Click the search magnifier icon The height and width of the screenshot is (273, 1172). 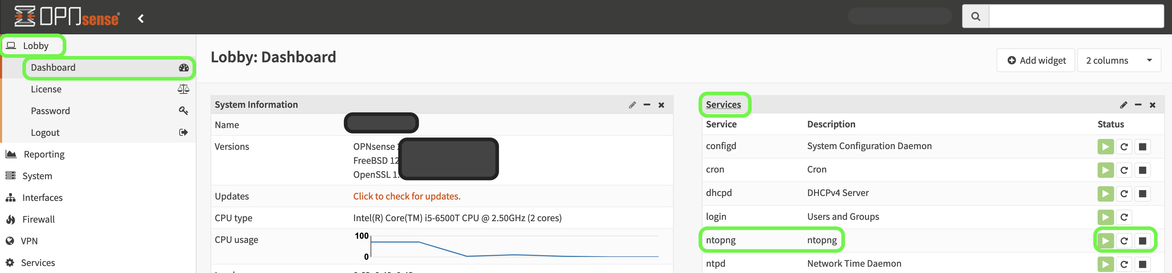pos(975,16)
